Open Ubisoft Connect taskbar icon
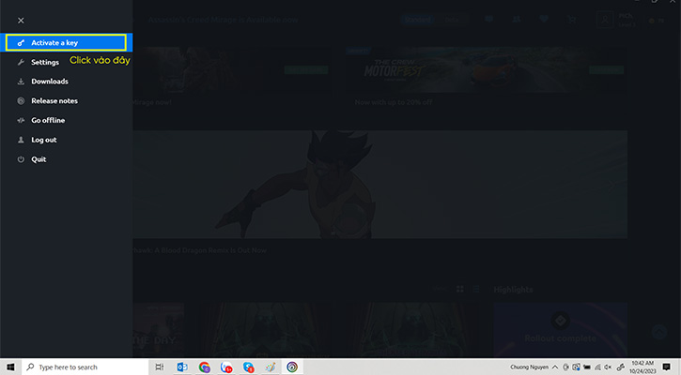This screenshot has width=681, height=375. point(292,367)
